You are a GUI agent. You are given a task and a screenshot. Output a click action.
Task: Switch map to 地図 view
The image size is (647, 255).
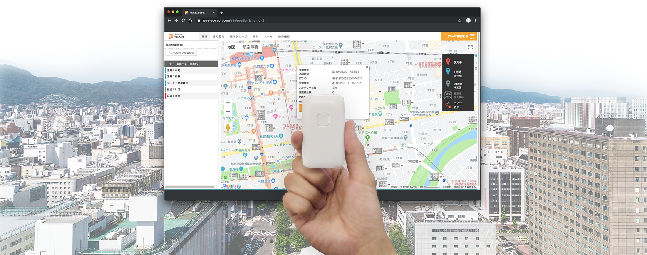[x=231, y=47]
